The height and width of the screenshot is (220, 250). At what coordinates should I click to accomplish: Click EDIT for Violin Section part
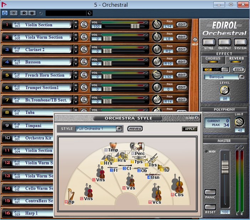click(x=182, y=24)
